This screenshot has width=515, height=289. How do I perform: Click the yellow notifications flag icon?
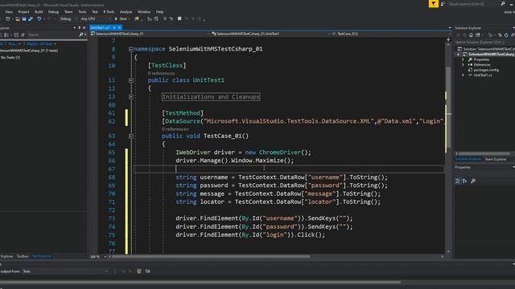point(433,3)
